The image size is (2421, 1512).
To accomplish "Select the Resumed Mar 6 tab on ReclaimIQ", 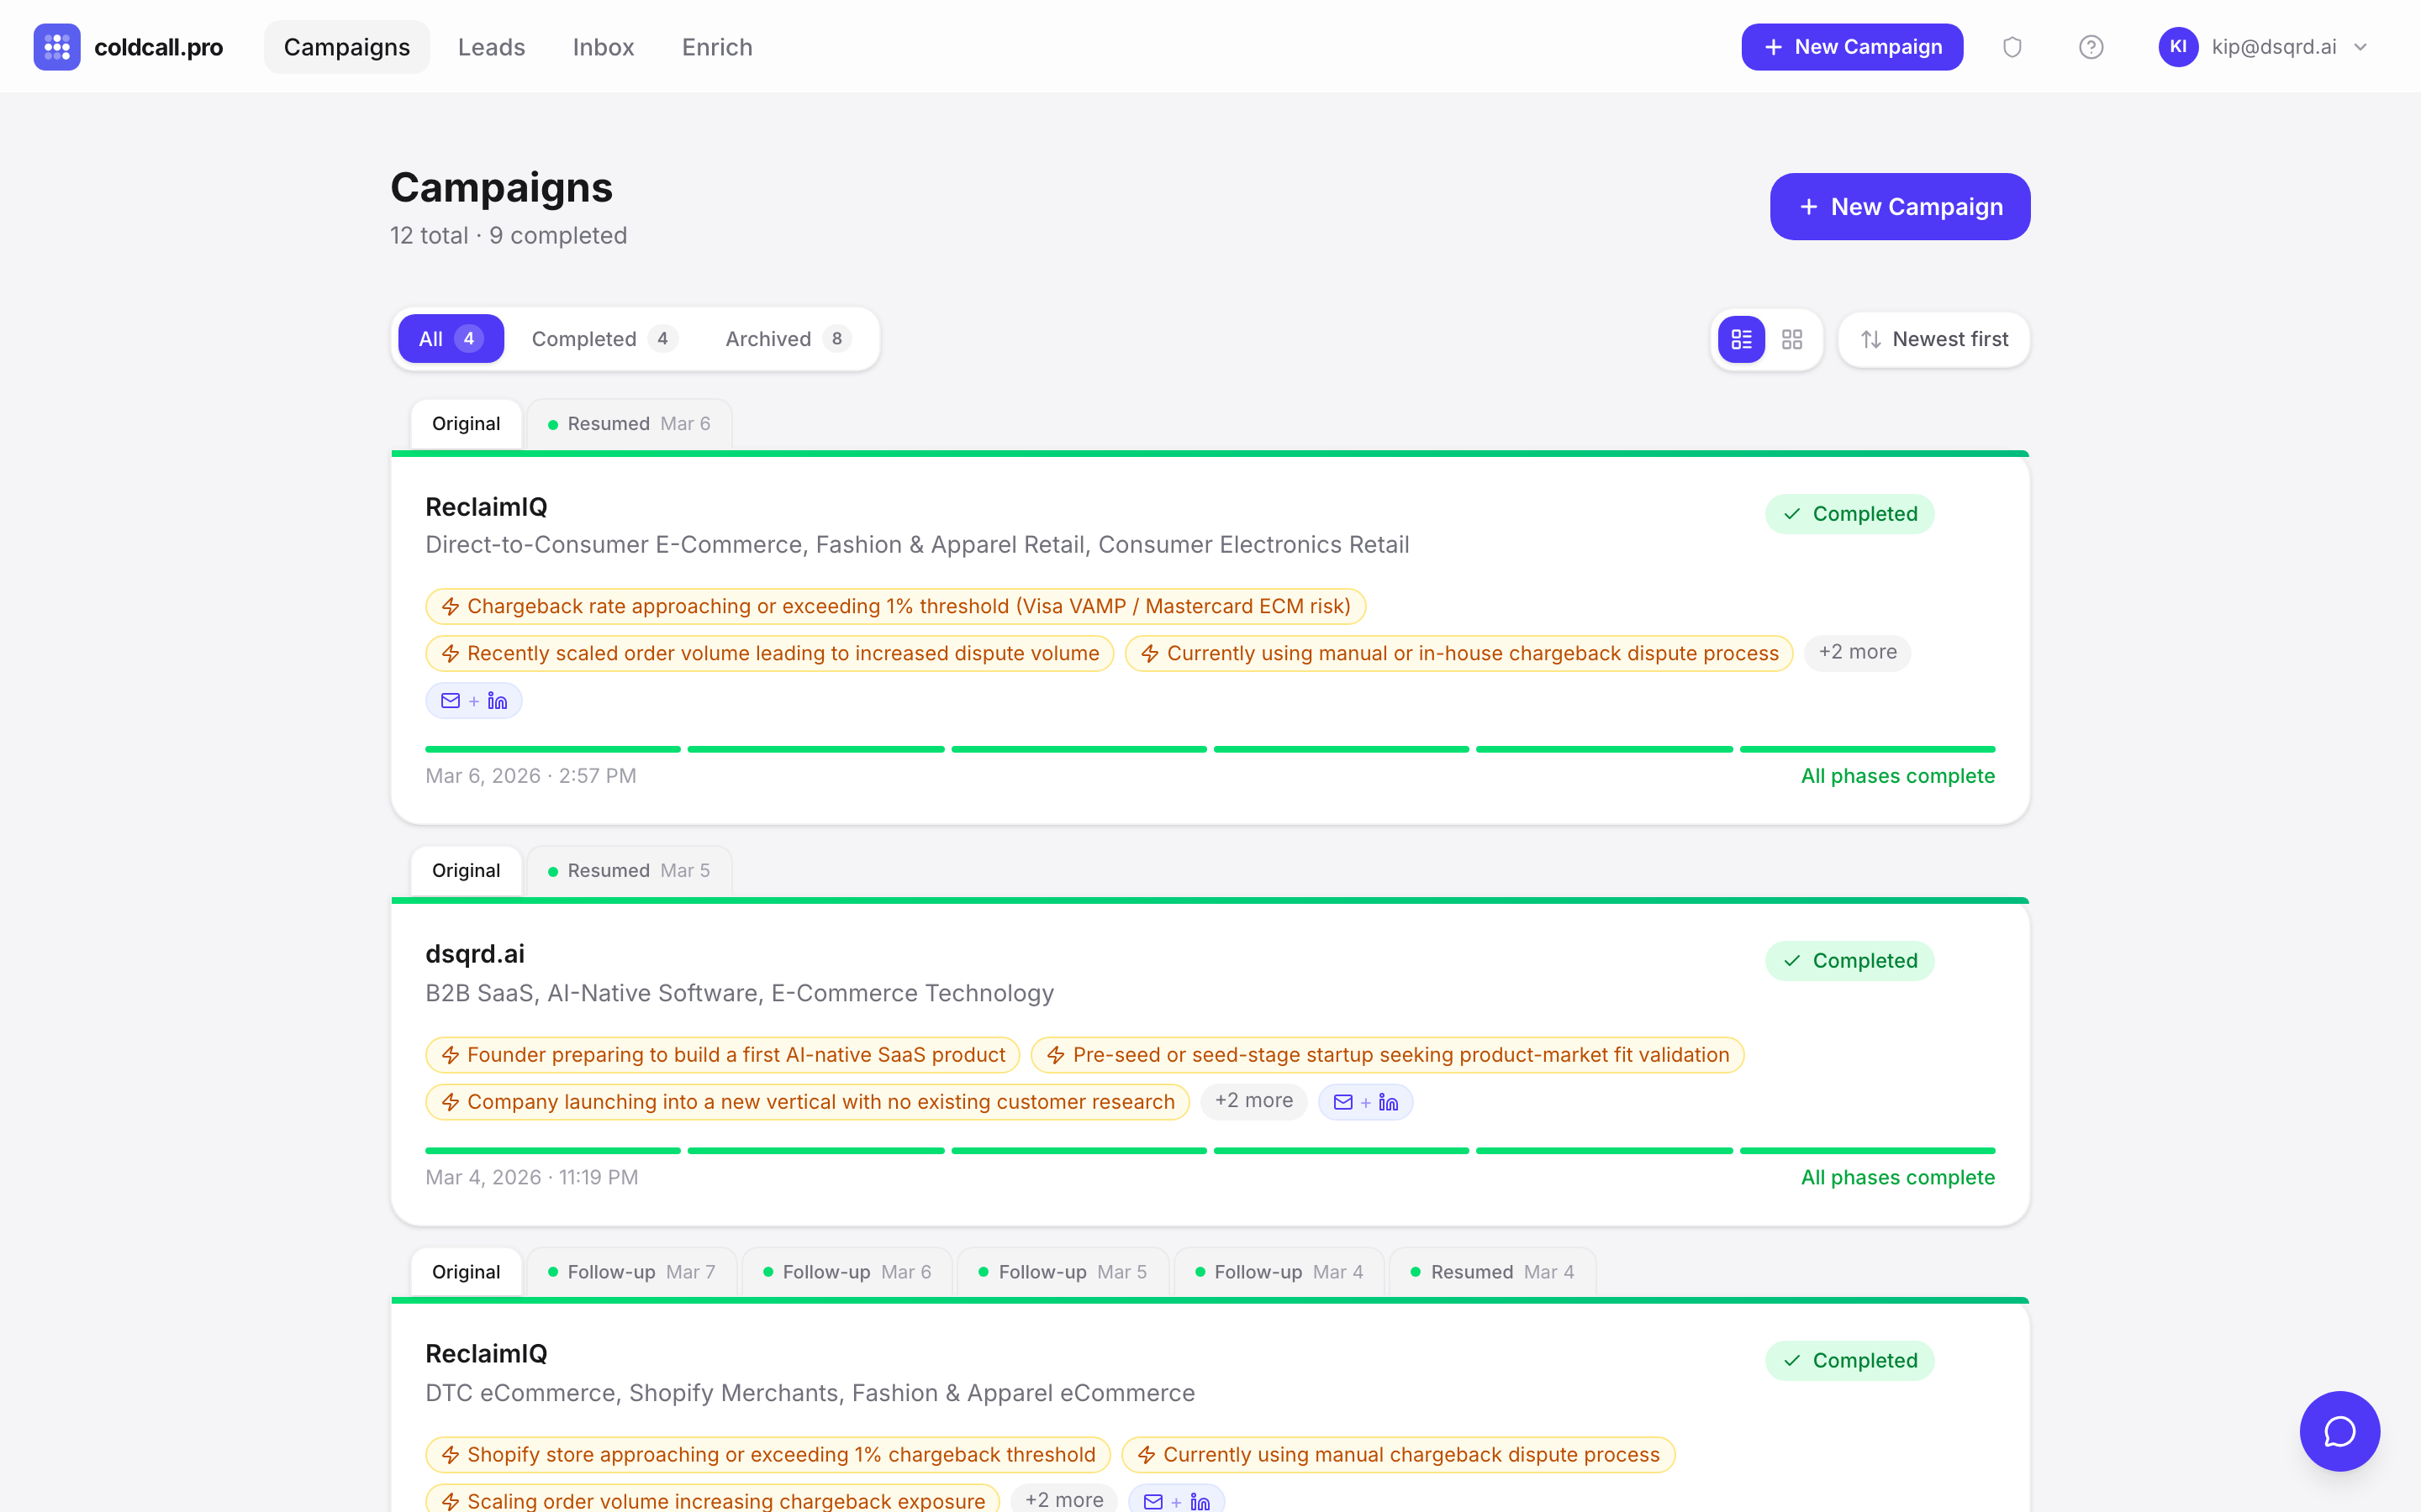I will coord(627,423).
